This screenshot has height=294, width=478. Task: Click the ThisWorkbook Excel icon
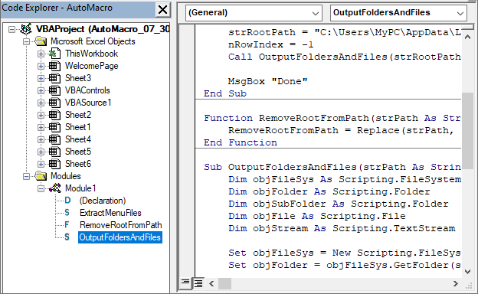pyautogui.click(x=54, y=54)
